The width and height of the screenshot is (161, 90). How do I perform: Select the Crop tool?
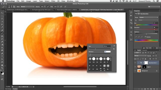click(x=2, y=24)
